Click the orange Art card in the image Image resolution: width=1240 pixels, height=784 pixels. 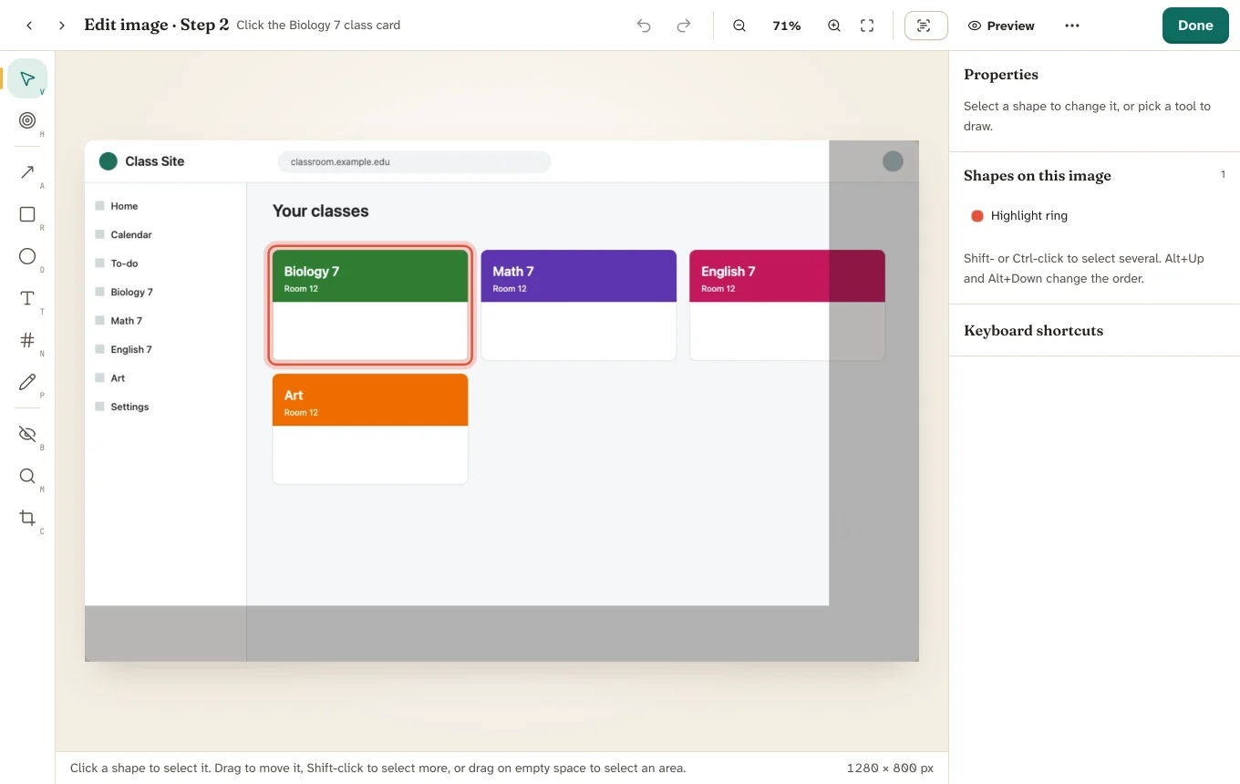pos(370,429)
